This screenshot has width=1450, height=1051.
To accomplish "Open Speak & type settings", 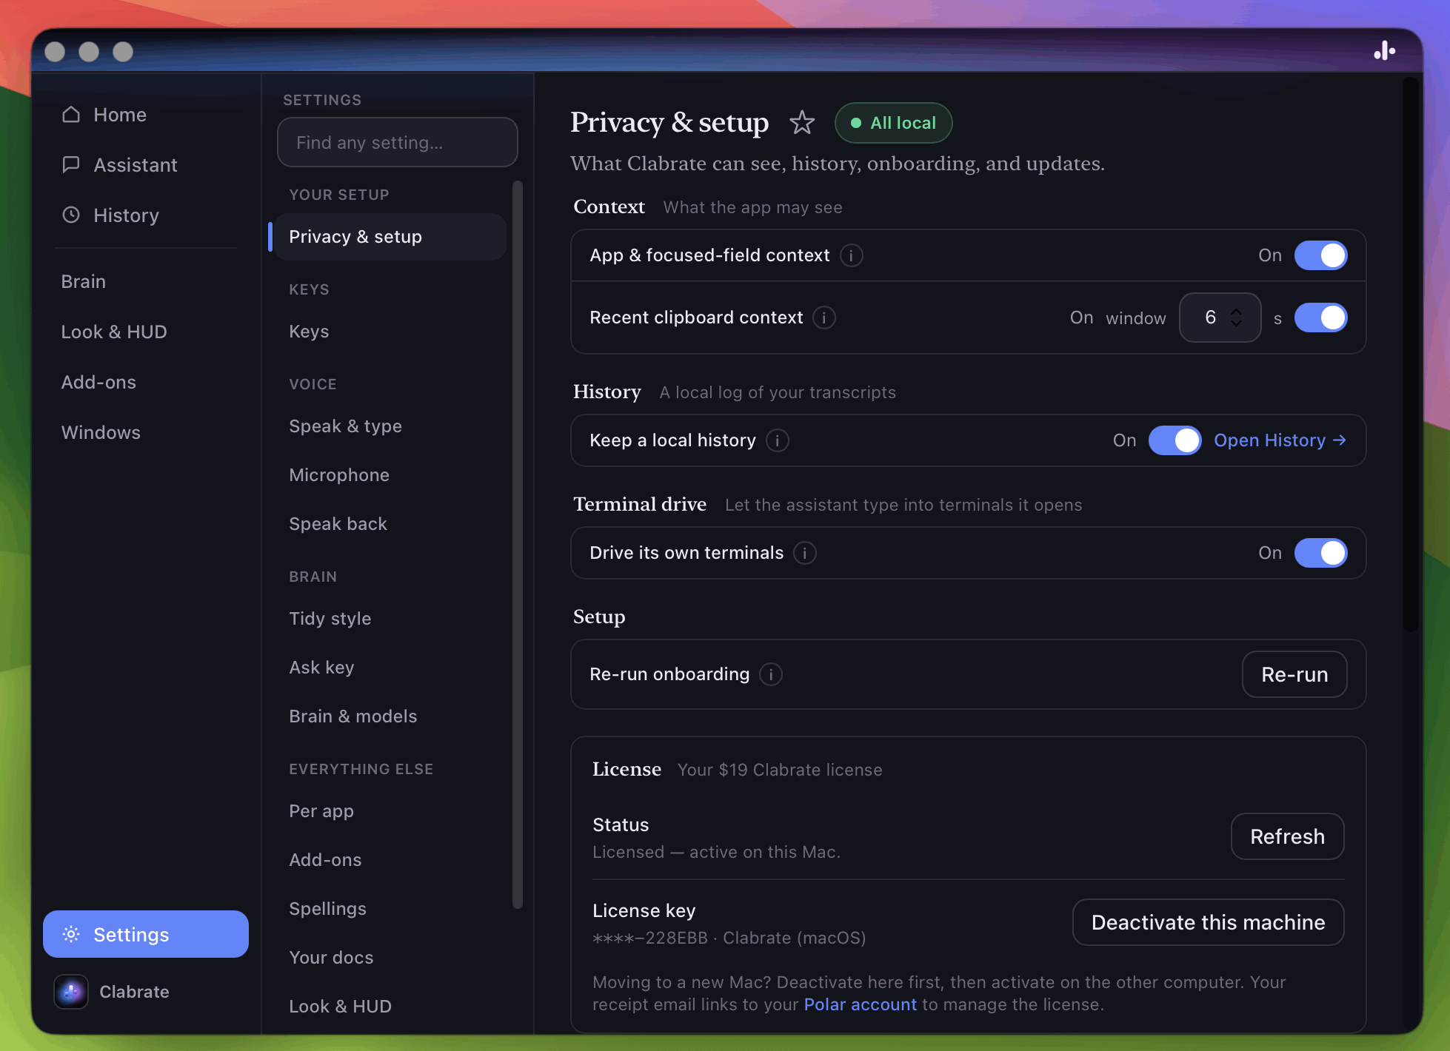I will [390, 426].
